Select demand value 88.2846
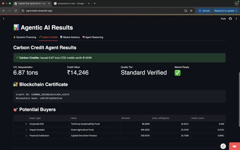 pyautogui.click(x=135, y=124)
